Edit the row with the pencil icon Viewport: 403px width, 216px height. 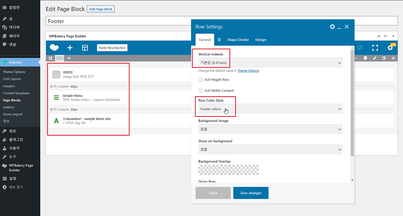374,58
